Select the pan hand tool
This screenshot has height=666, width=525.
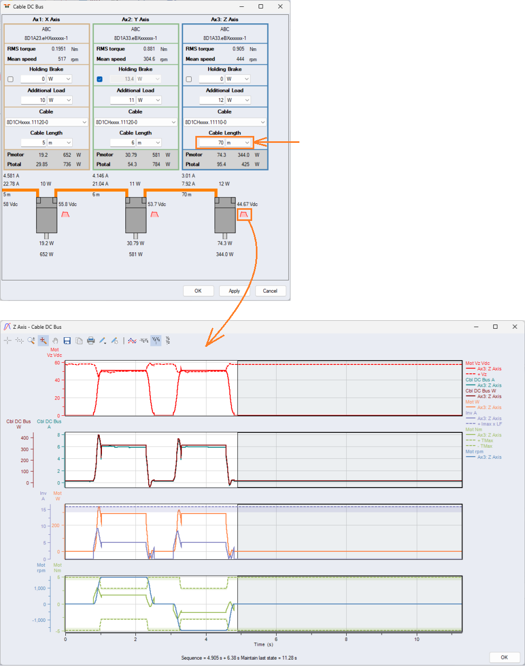55,340
